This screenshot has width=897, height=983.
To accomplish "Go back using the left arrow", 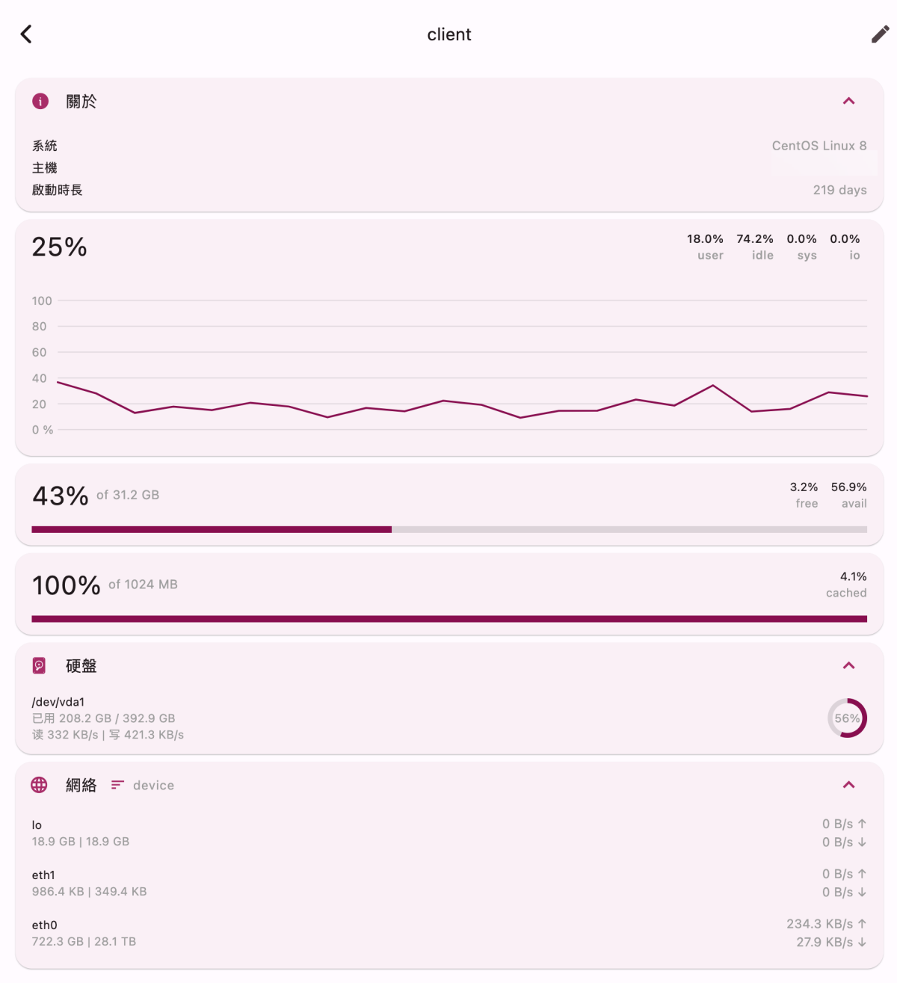I will tap(26, 34).
